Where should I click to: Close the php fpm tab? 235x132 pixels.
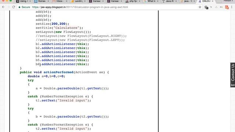[140, 1]
